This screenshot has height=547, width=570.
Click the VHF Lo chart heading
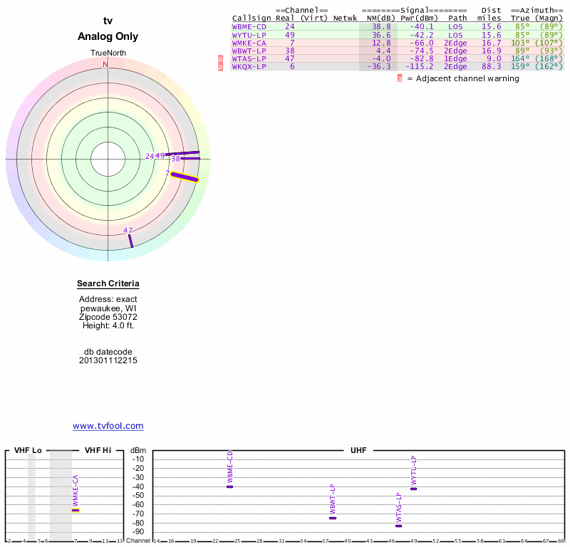click(x=28, y=450)
